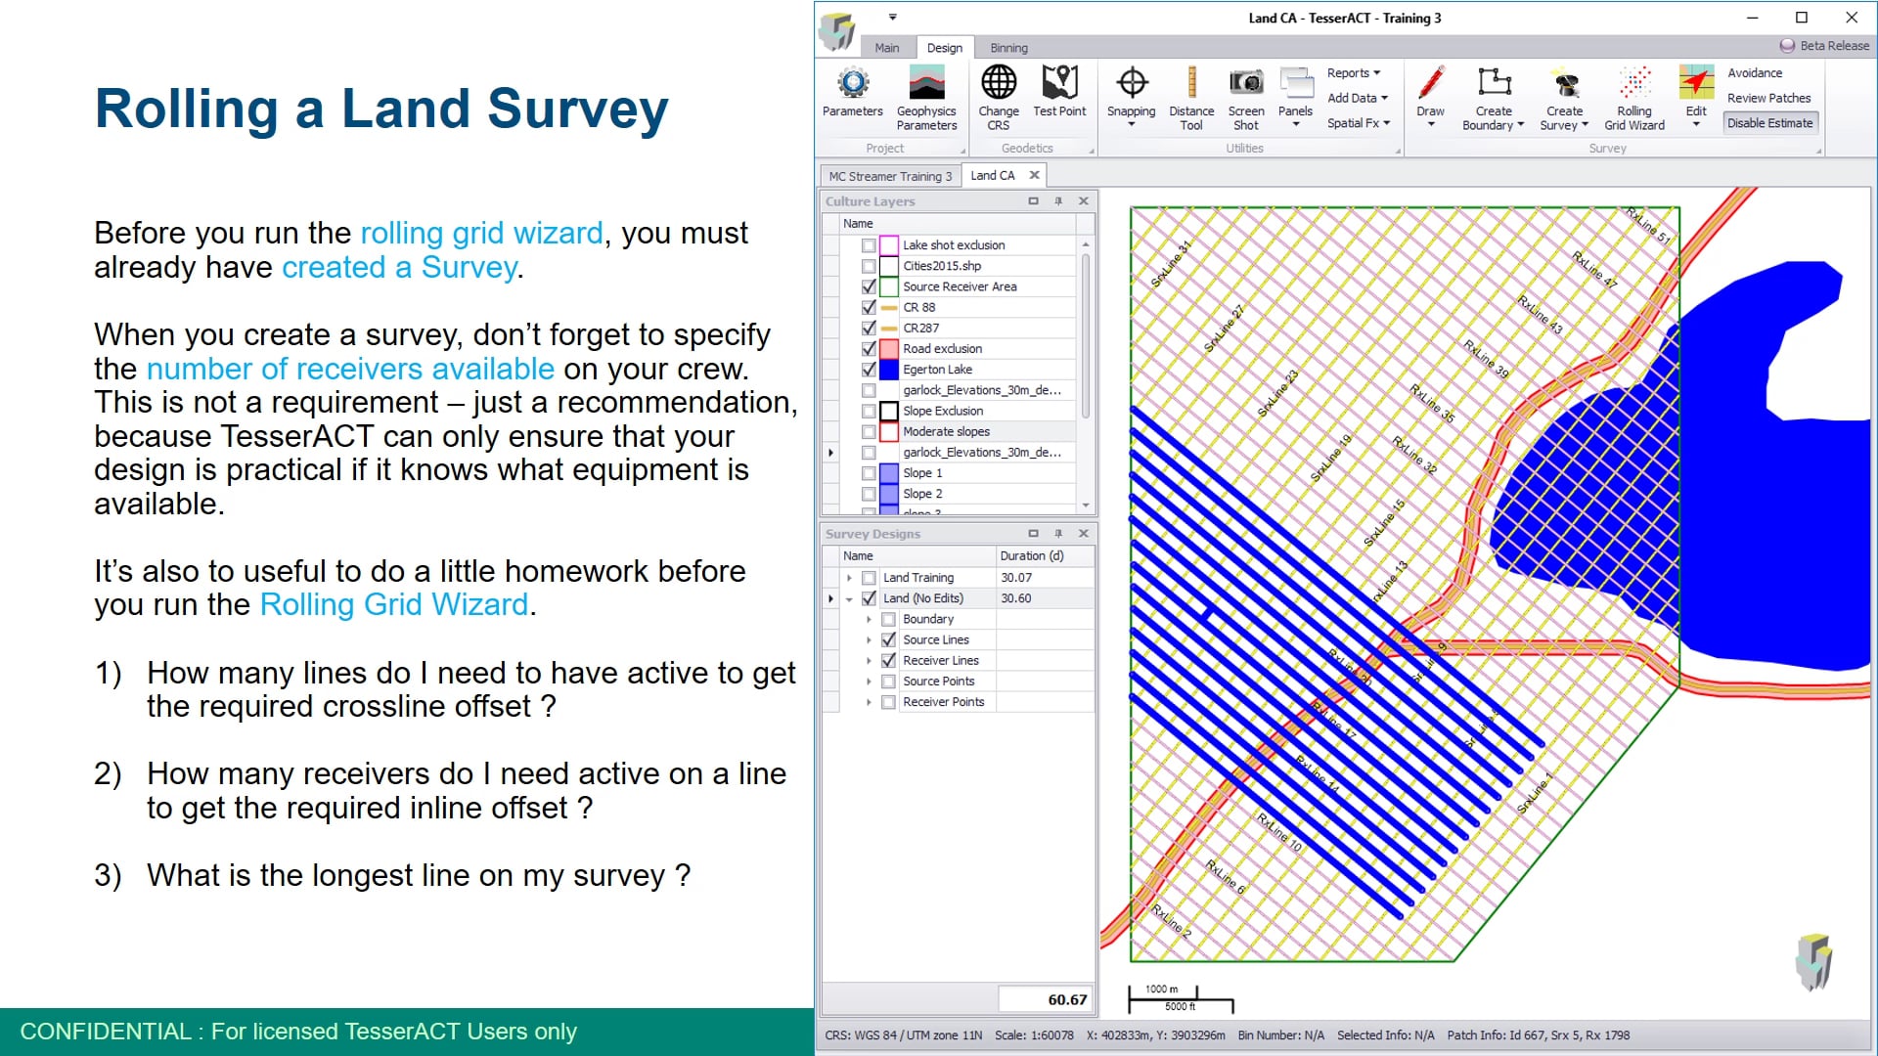Viewport: 1878px width, 1056px height.
Task: Toggle visibility of Source Receiver Area layer
Action: coord(869,286)
